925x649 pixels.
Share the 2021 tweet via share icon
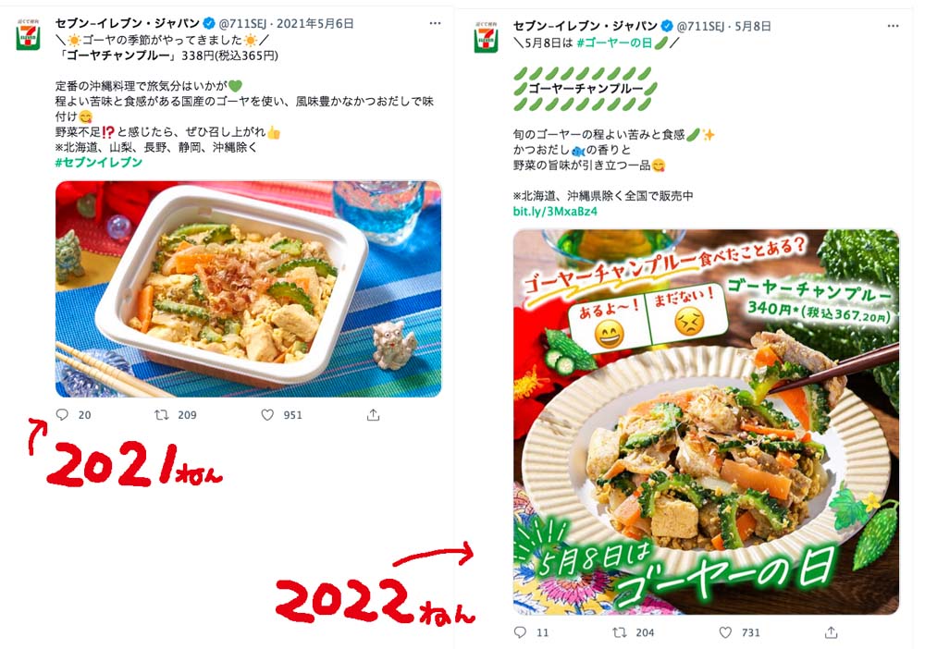(373, 415)
